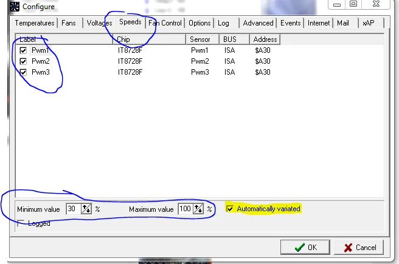Screen dimensions: 399x264
Task: Toggle the Pwm2 checkbox
Action: [x=23, y=61]
